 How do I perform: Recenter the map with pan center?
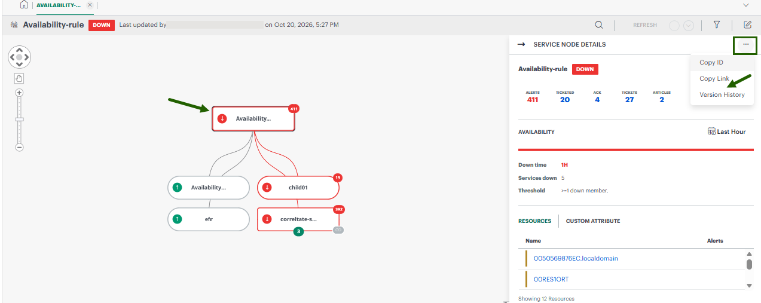(19, 57)
